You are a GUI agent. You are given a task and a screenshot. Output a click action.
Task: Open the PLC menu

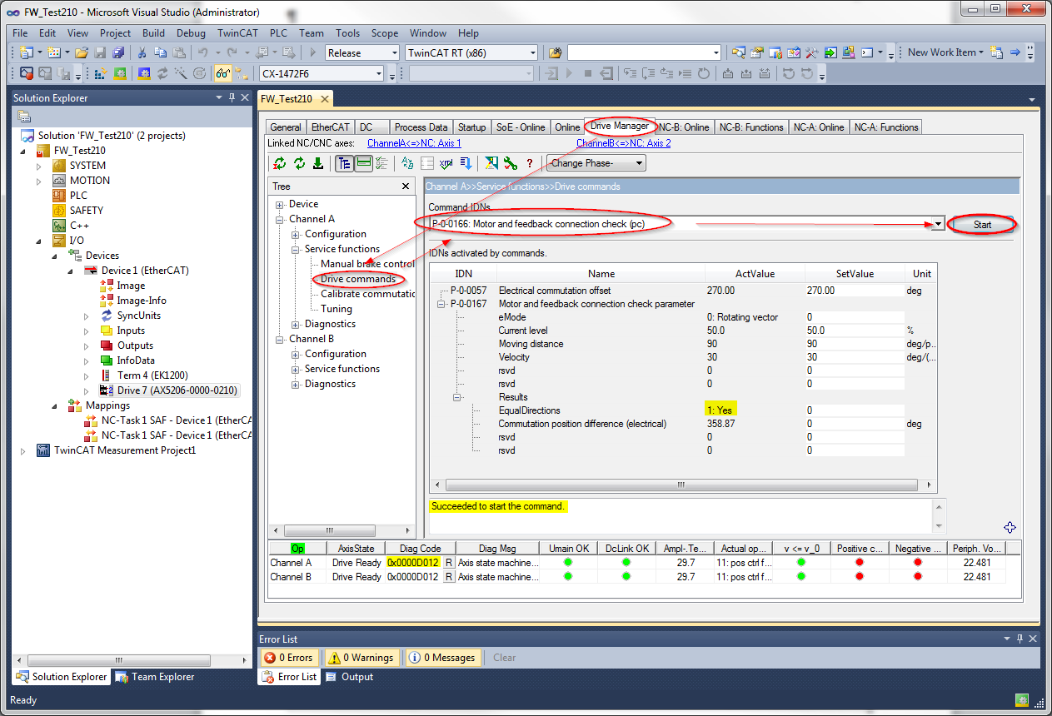[278, 33]
